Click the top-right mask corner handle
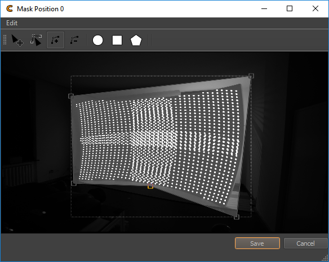The image size is (329, 262). (251, 76)
